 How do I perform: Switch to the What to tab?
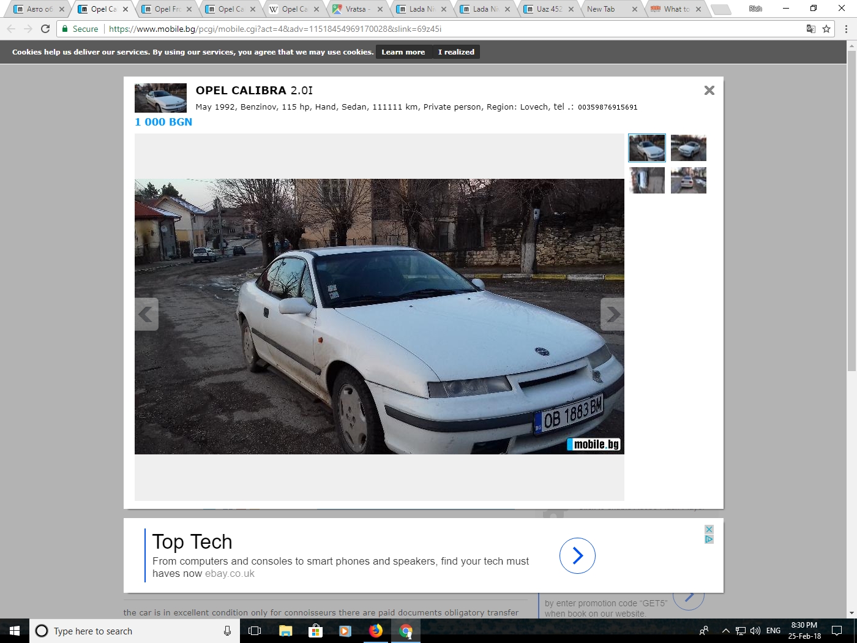point(676,9)
